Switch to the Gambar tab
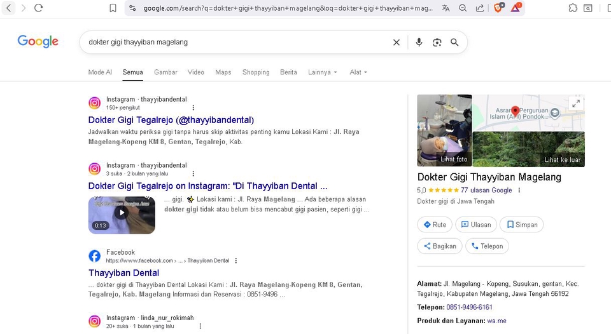 (165, 72)
